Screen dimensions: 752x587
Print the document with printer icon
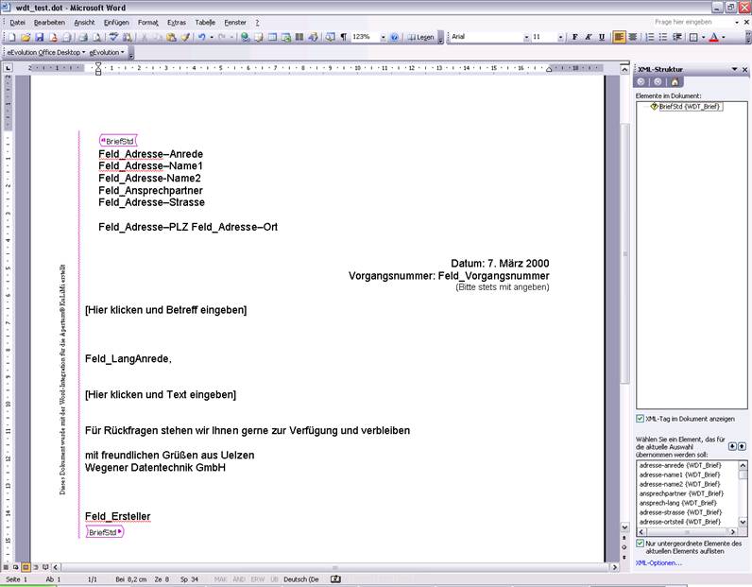83,37
